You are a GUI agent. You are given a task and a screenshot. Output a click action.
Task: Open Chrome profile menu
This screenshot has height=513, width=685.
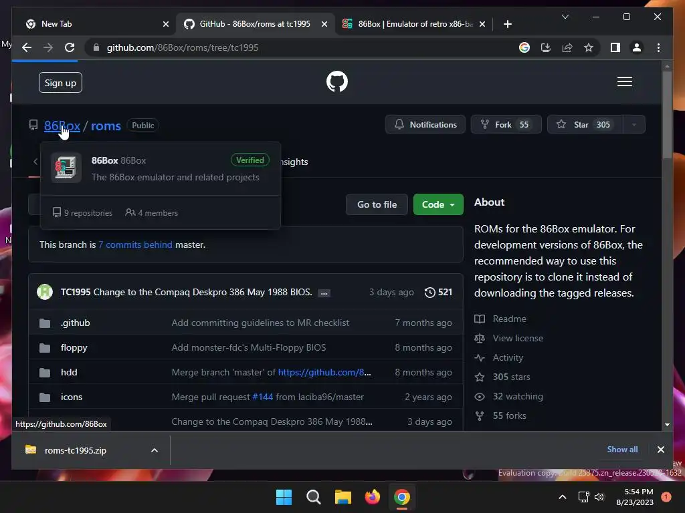(x=637, y=47)
